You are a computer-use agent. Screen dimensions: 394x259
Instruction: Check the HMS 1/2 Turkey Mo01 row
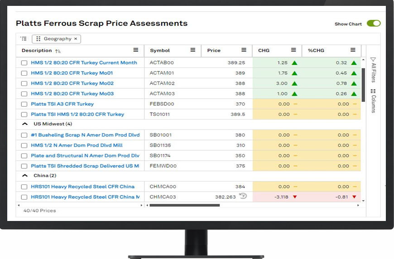(24, 73)
